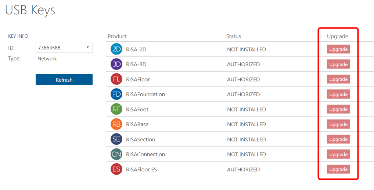This screenshot has height=190, width=374.
Task: Click Upgrade for RISAFloor ES
Action: tap(338, 169)
